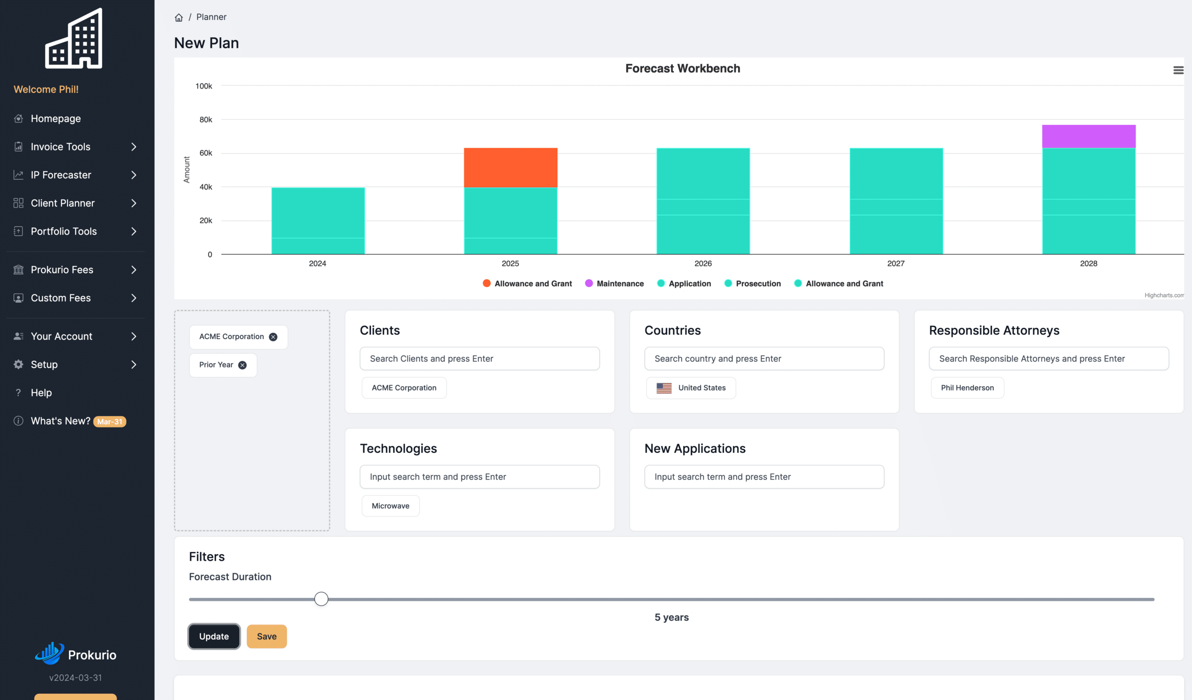
Task: Click the Prokurio building logo
Action: click(x=74, y=39)
